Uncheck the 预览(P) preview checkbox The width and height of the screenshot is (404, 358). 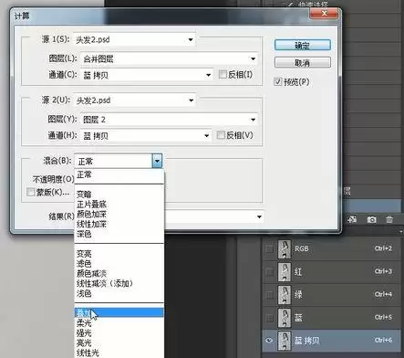pos(277,81)
